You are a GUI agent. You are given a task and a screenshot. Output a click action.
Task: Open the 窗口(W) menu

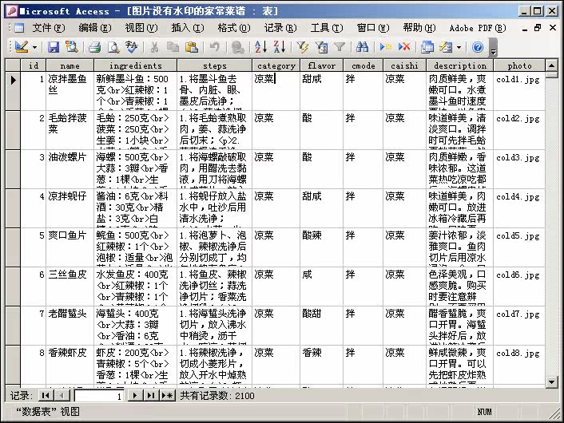coord(373,28)
